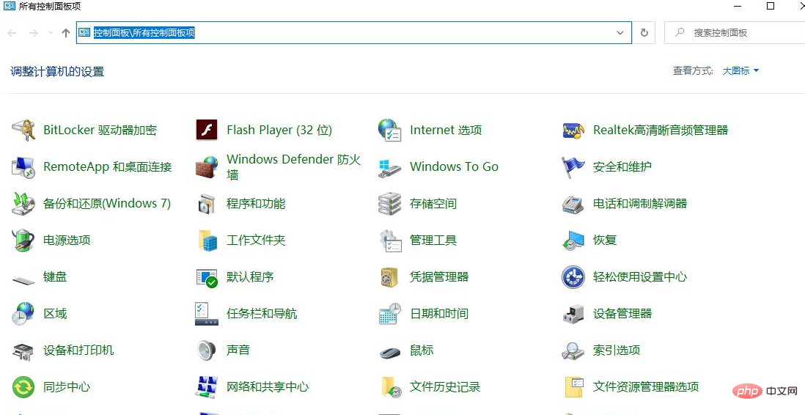This screenshot has width=805, height=415.
Task: Open the 恢复 monitor icon
Action: 573,240
